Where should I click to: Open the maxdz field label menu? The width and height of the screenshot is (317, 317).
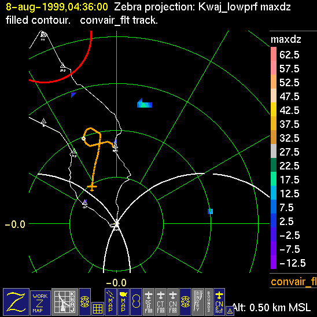[x=286, y=39]
